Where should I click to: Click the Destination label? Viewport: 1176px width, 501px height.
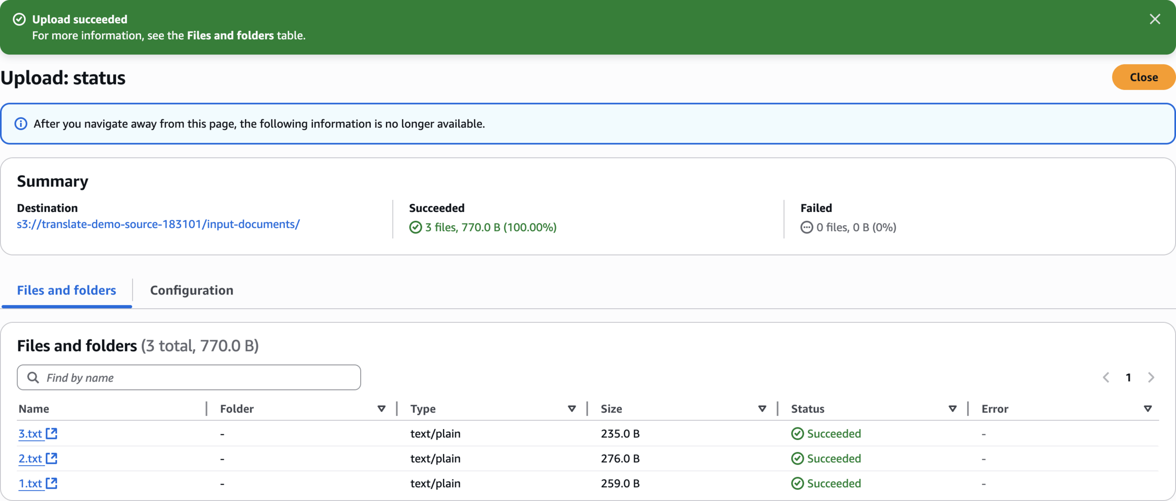pos(47,208)
